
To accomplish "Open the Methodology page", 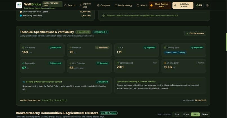I will 123,5.
